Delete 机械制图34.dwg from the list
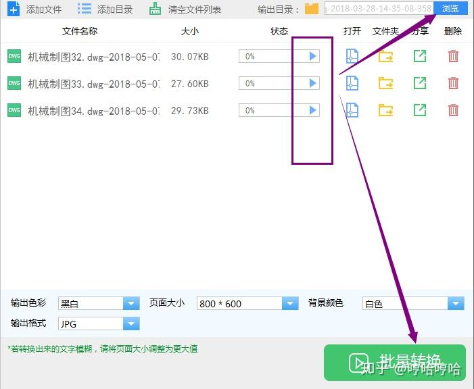Viewport: 474px width, 389px height. click(453, 110)
